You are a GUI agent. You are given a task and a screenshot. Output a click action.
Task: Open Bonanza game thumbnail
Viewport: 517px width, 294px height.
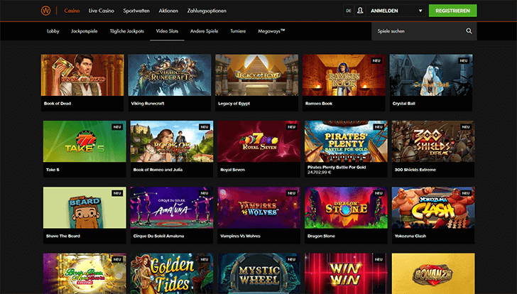tap(433, 273)
